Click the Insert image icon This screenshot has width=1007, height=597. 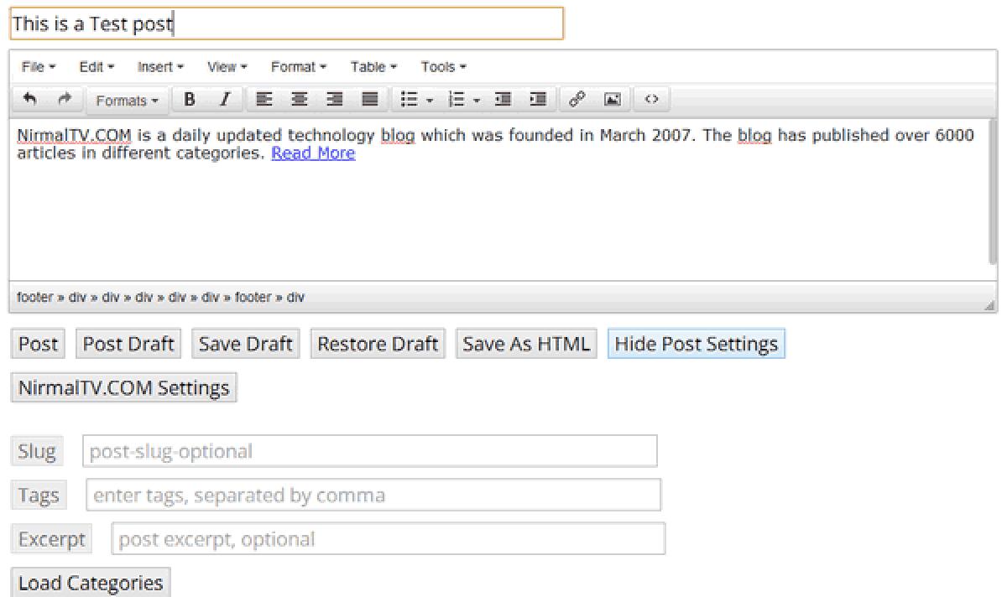[x=612, y=99]
